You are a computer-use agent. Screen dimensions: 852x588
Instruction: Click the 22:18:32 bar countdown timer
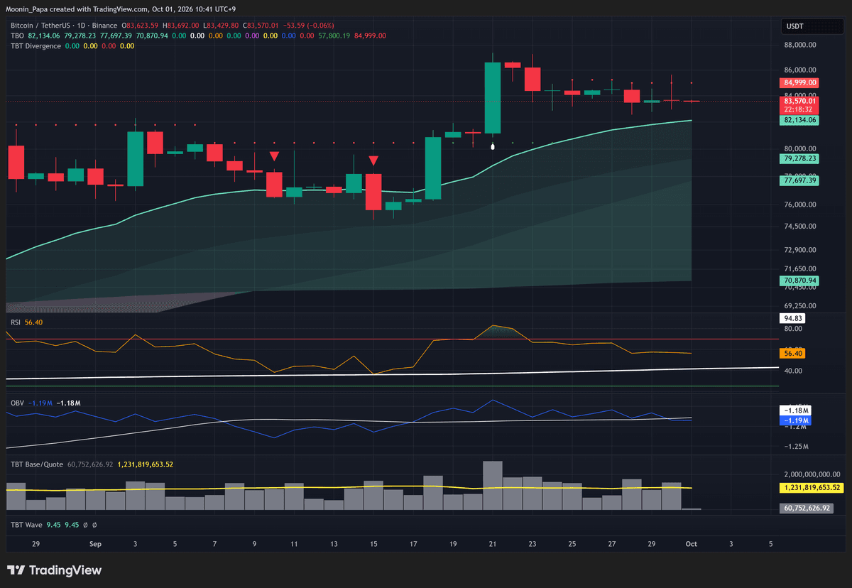(799, 109)
